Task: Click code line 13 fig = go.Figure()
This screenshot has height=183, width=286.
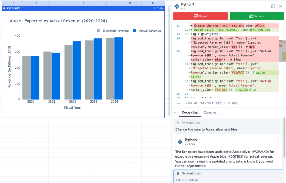Action: pos(206,34)
